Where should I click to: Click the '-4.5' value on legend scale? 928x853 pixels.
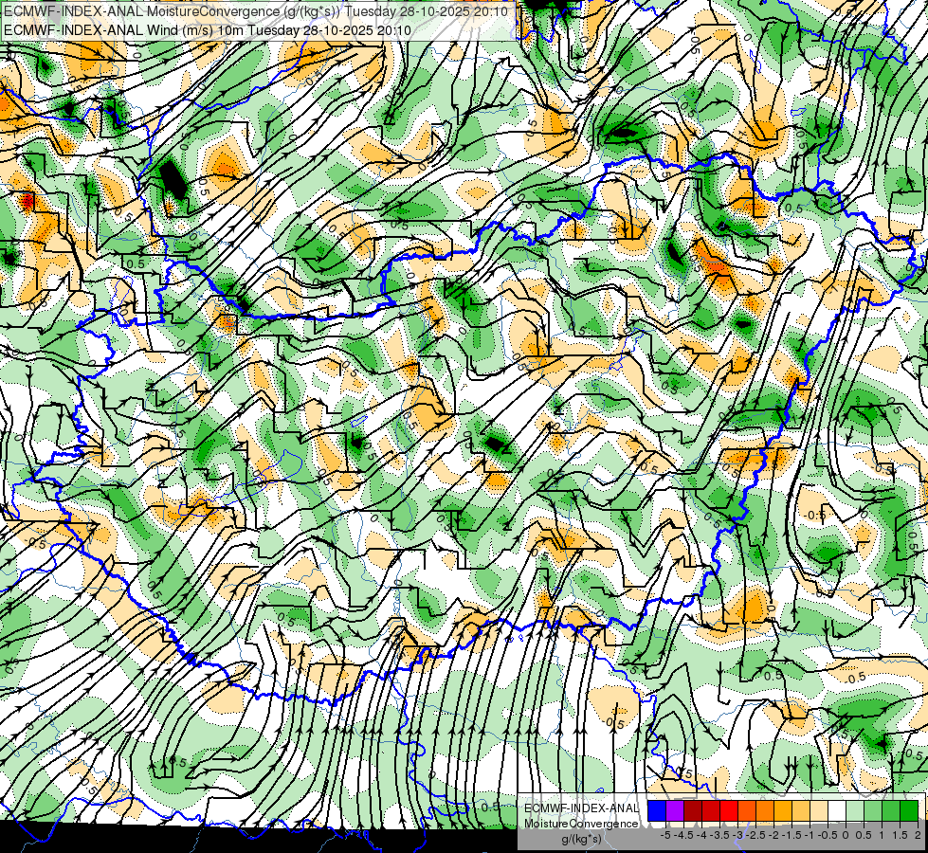[x=684, y=835]
